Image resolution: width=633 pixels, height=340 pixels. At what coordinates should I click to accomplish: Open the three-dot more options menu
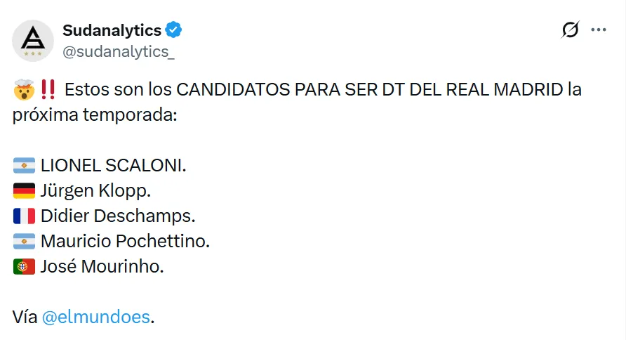coord(599,30)
